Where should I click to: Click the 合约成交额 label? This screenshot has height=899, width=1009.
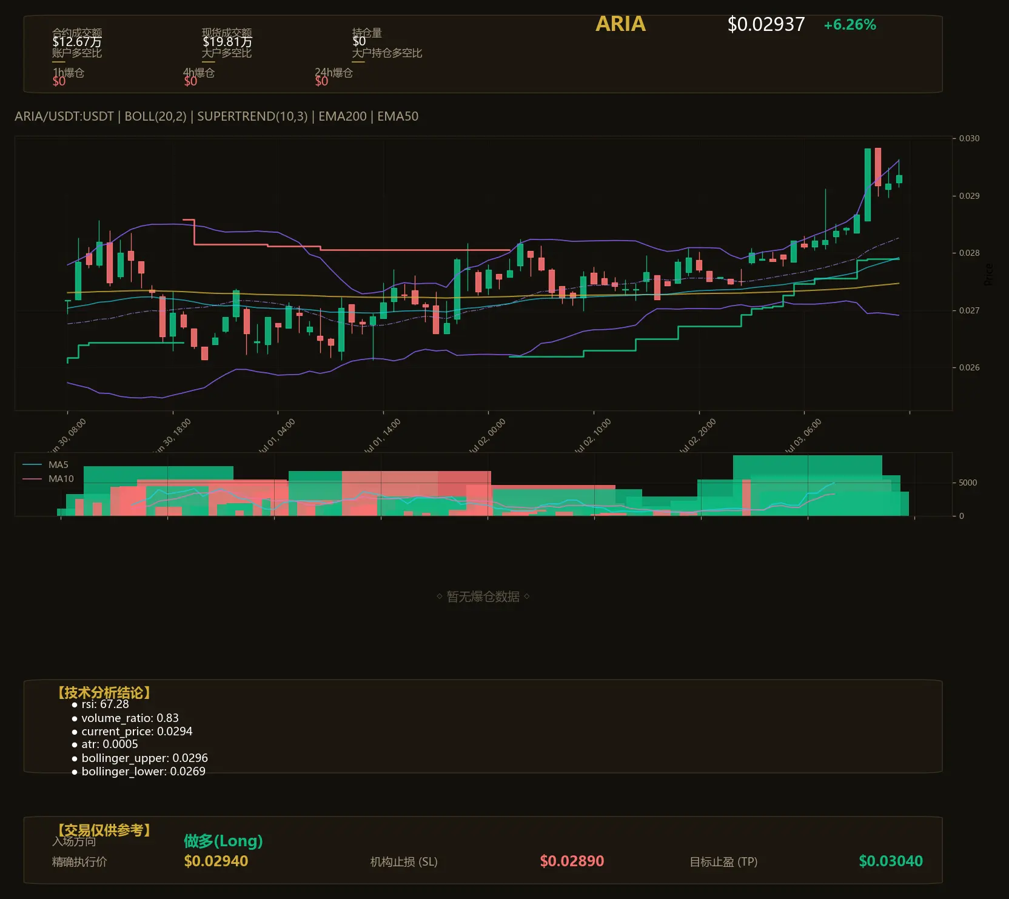77,33
